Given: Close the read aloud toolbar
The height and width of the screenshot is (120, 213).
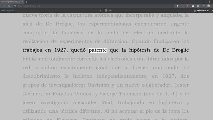Looking at the screenshot, I should [212, 10].
